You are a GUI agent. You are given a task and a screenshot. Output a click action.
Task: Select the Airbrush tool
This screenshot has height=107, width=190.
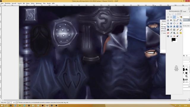tap(171, 33)
